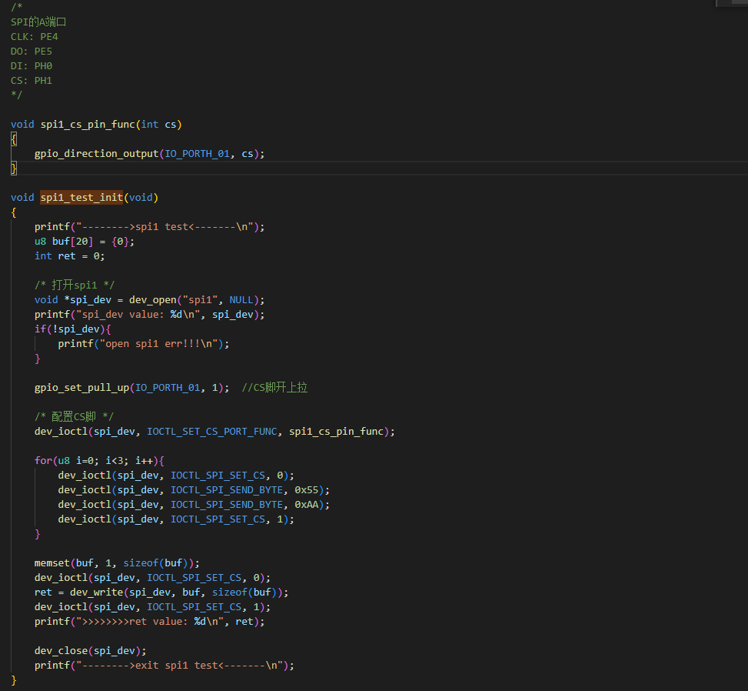The image size is (748, 691).
Task: Click the ">>>>>>>>ret value: %d\n" string
Action: (x=150, y=622)
